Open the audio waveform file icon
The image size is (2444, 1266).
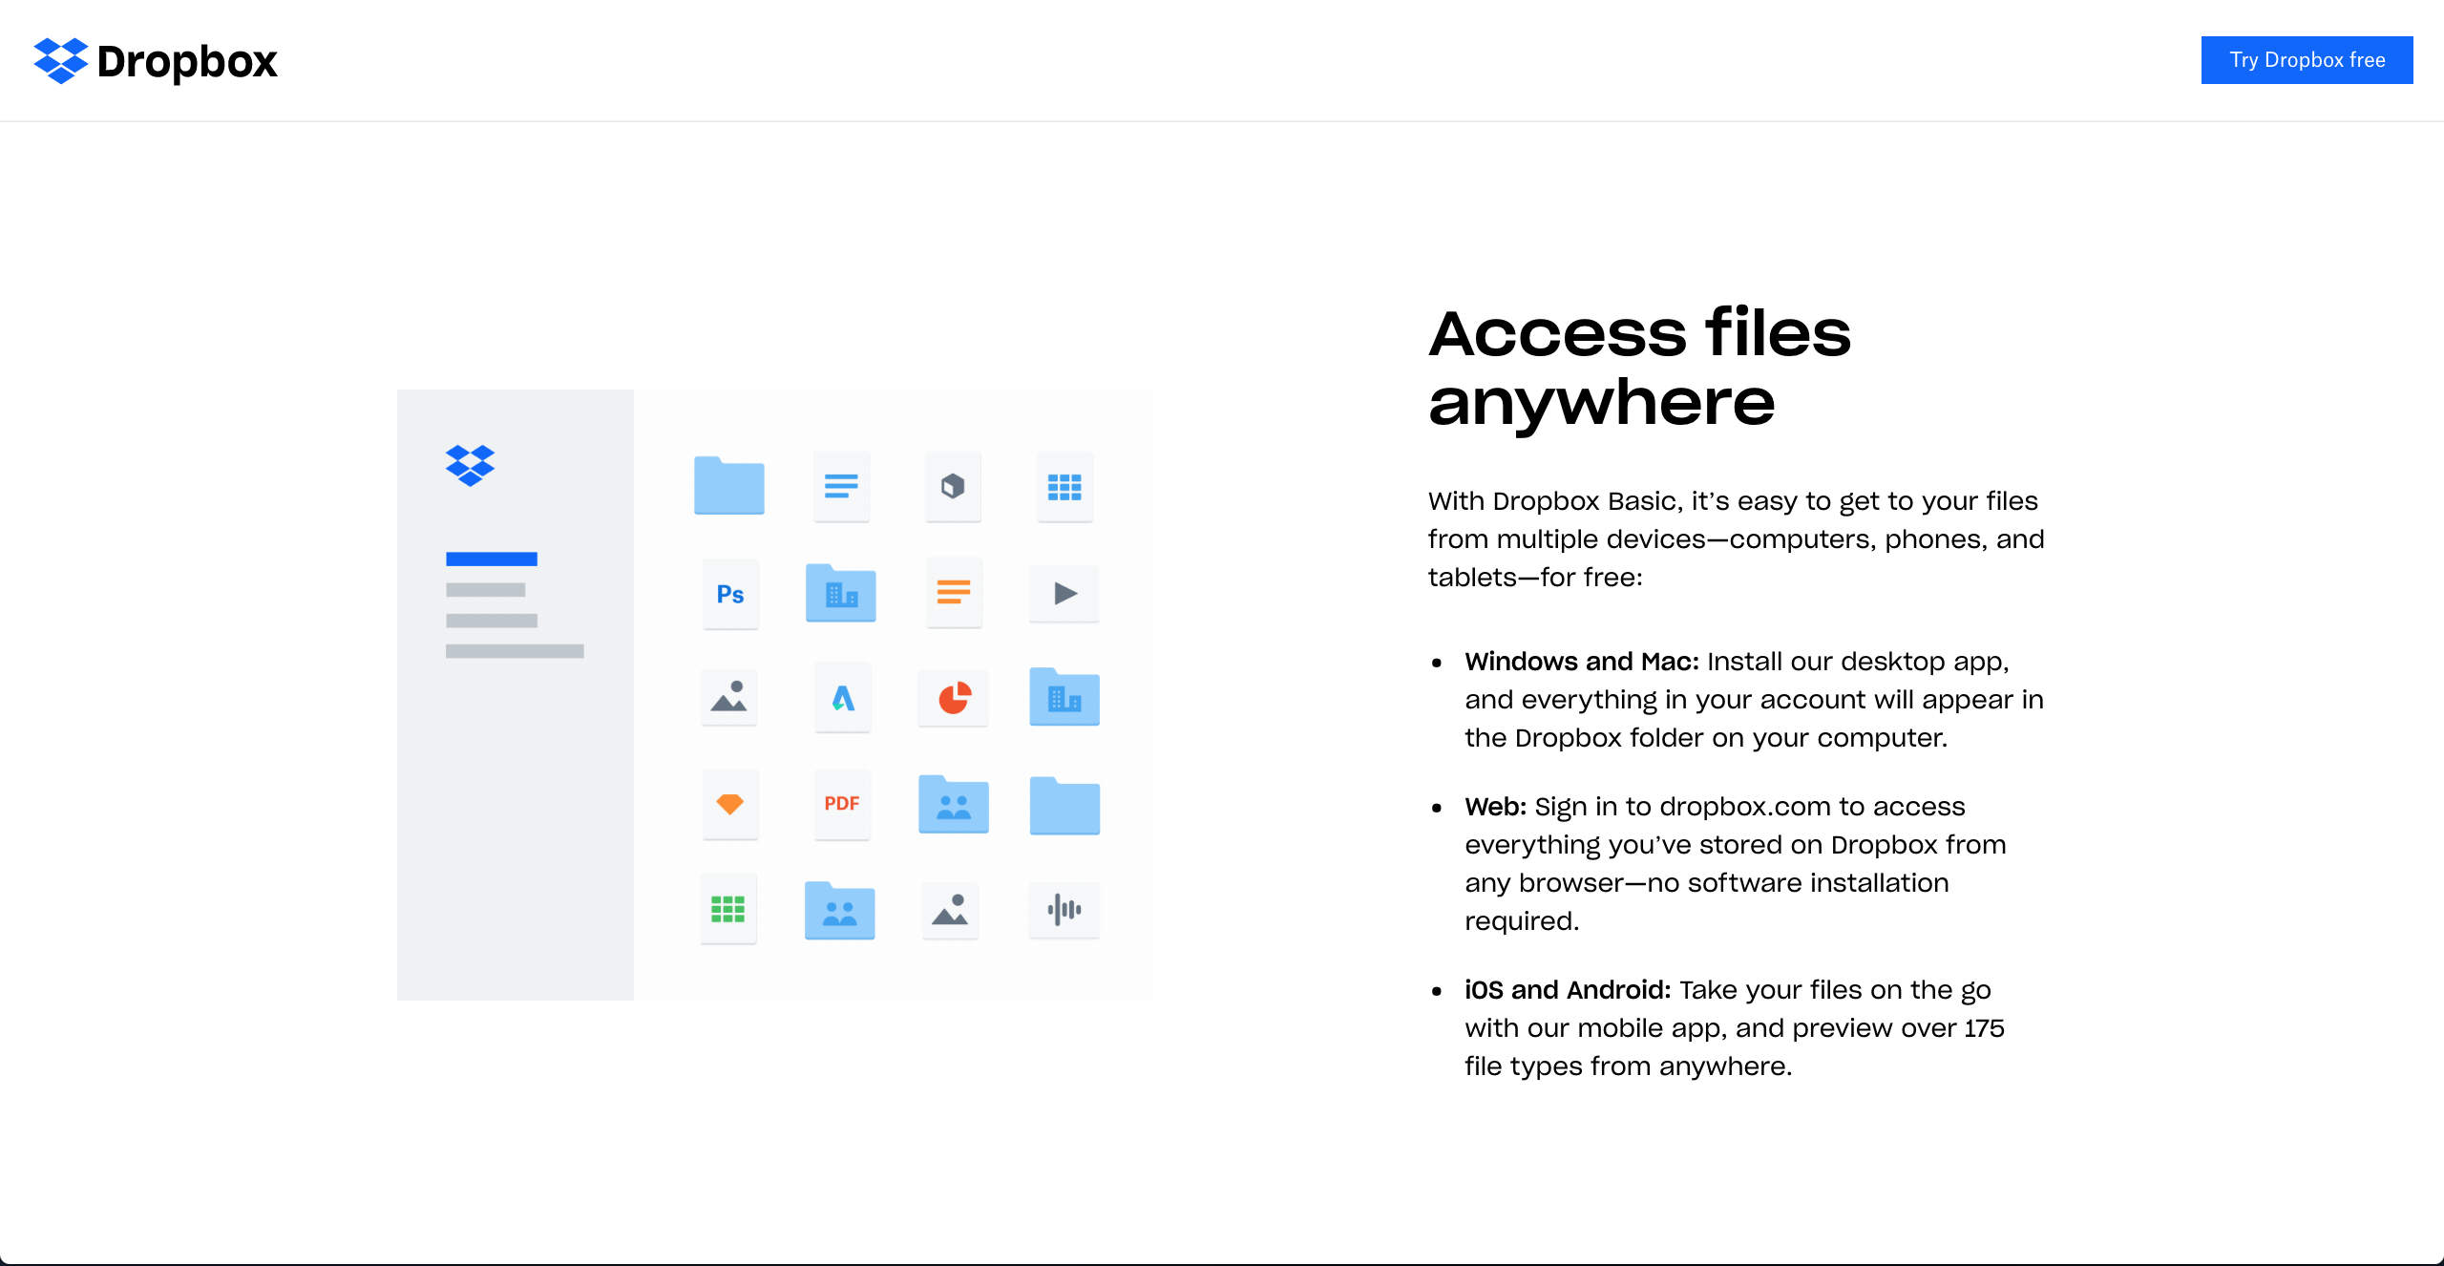[1064, 911]
